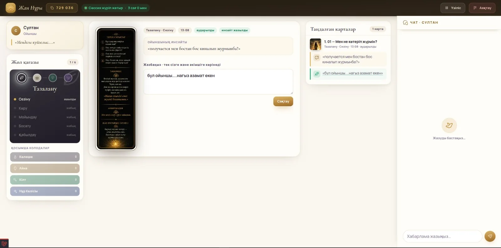The height and width of the screenshot is (248, 501).
Task: Select the leaf stage icon in Жол қағазы
Action: (22, 78)
